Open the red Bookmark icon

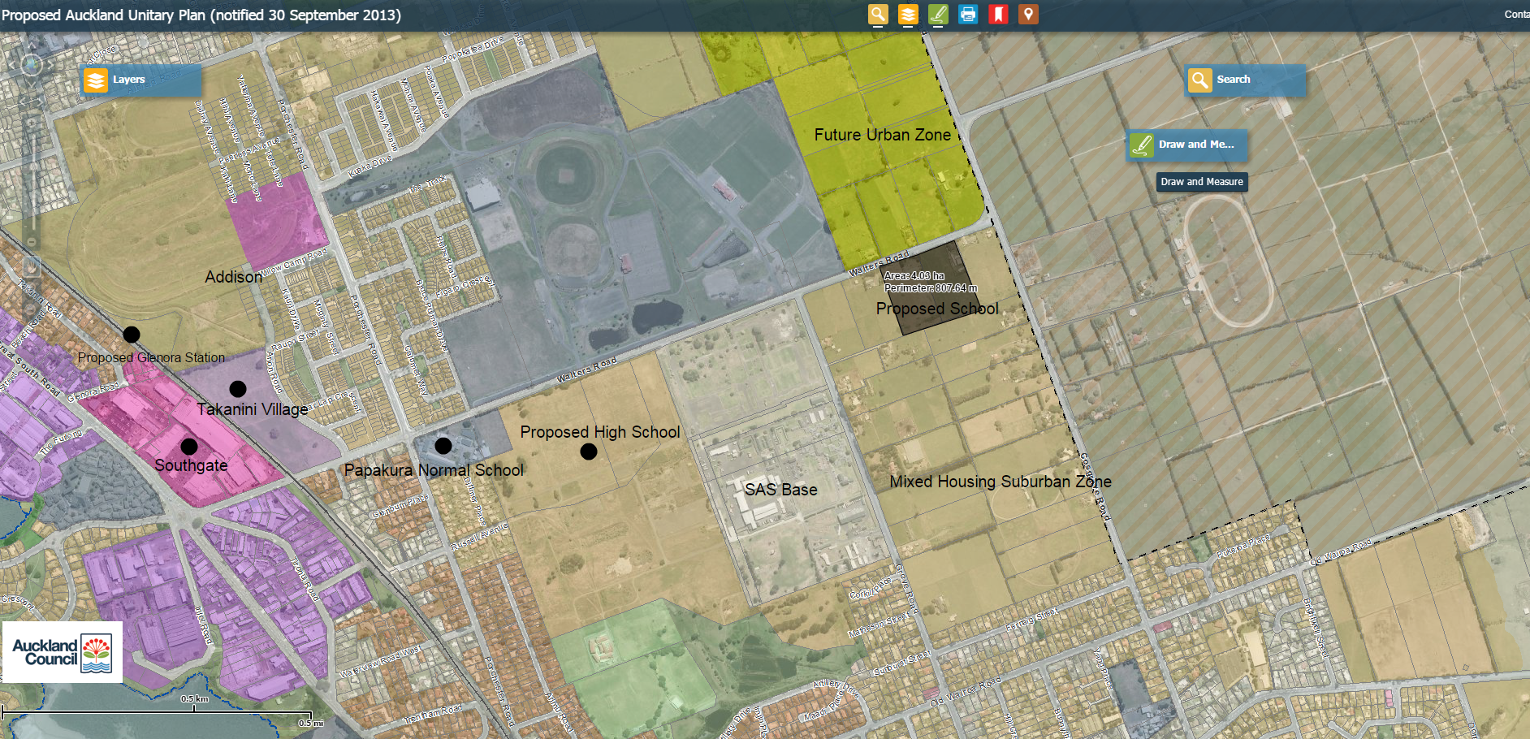(x=998, y=15)
